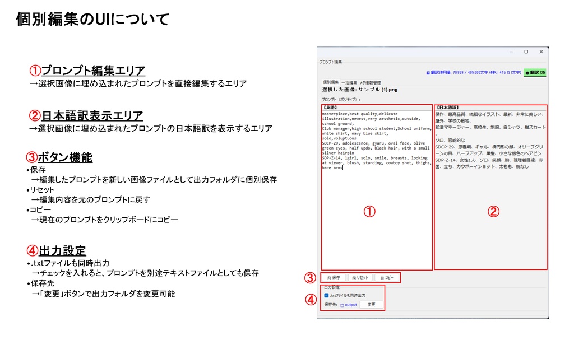Click the リセット button to restore the prompt

click(x=360, y=278)
